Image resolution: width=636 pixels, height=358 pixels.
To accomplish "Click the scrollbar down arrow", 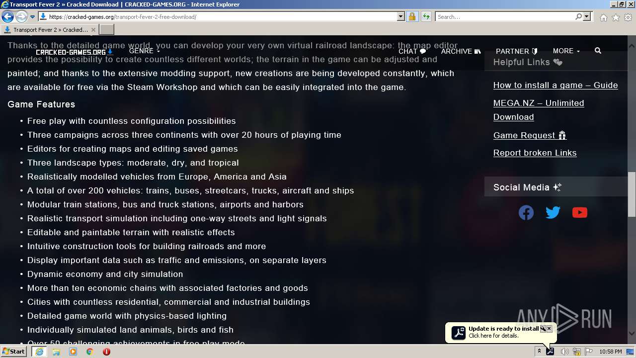I will pyautogui.click(x=632, y=334).
